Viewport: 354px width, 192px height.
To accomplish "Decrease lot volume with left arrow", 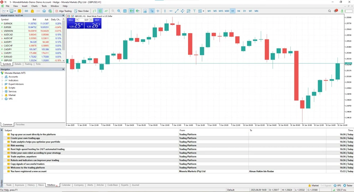I will point(77,20).
